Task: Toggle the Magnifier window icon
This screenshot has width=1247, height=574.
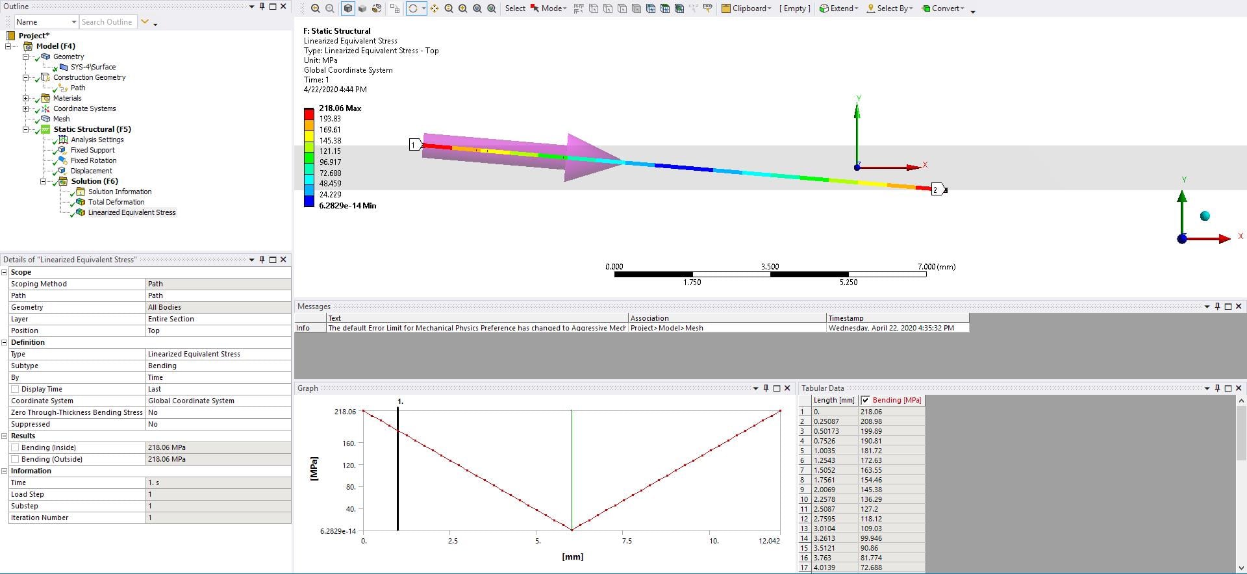Action: pos(492,8)
